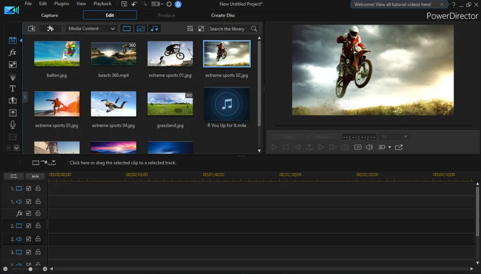Image resolution: width=481 pixels, height=274 pixels.
Task: Lock audio track 1
Action: pos(38,201)
